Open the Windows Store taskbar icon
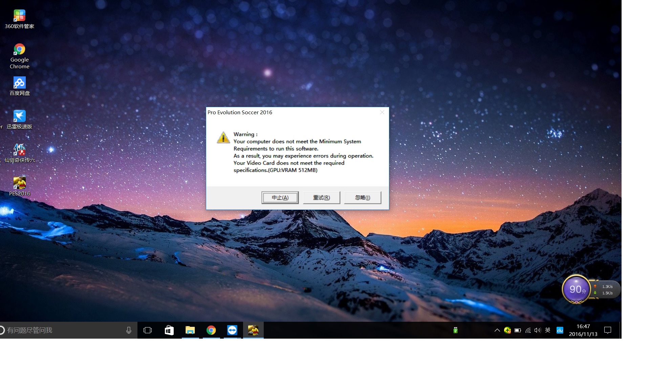Image resolution: width=650 pixels, height=365 pixels. [169, 330]
